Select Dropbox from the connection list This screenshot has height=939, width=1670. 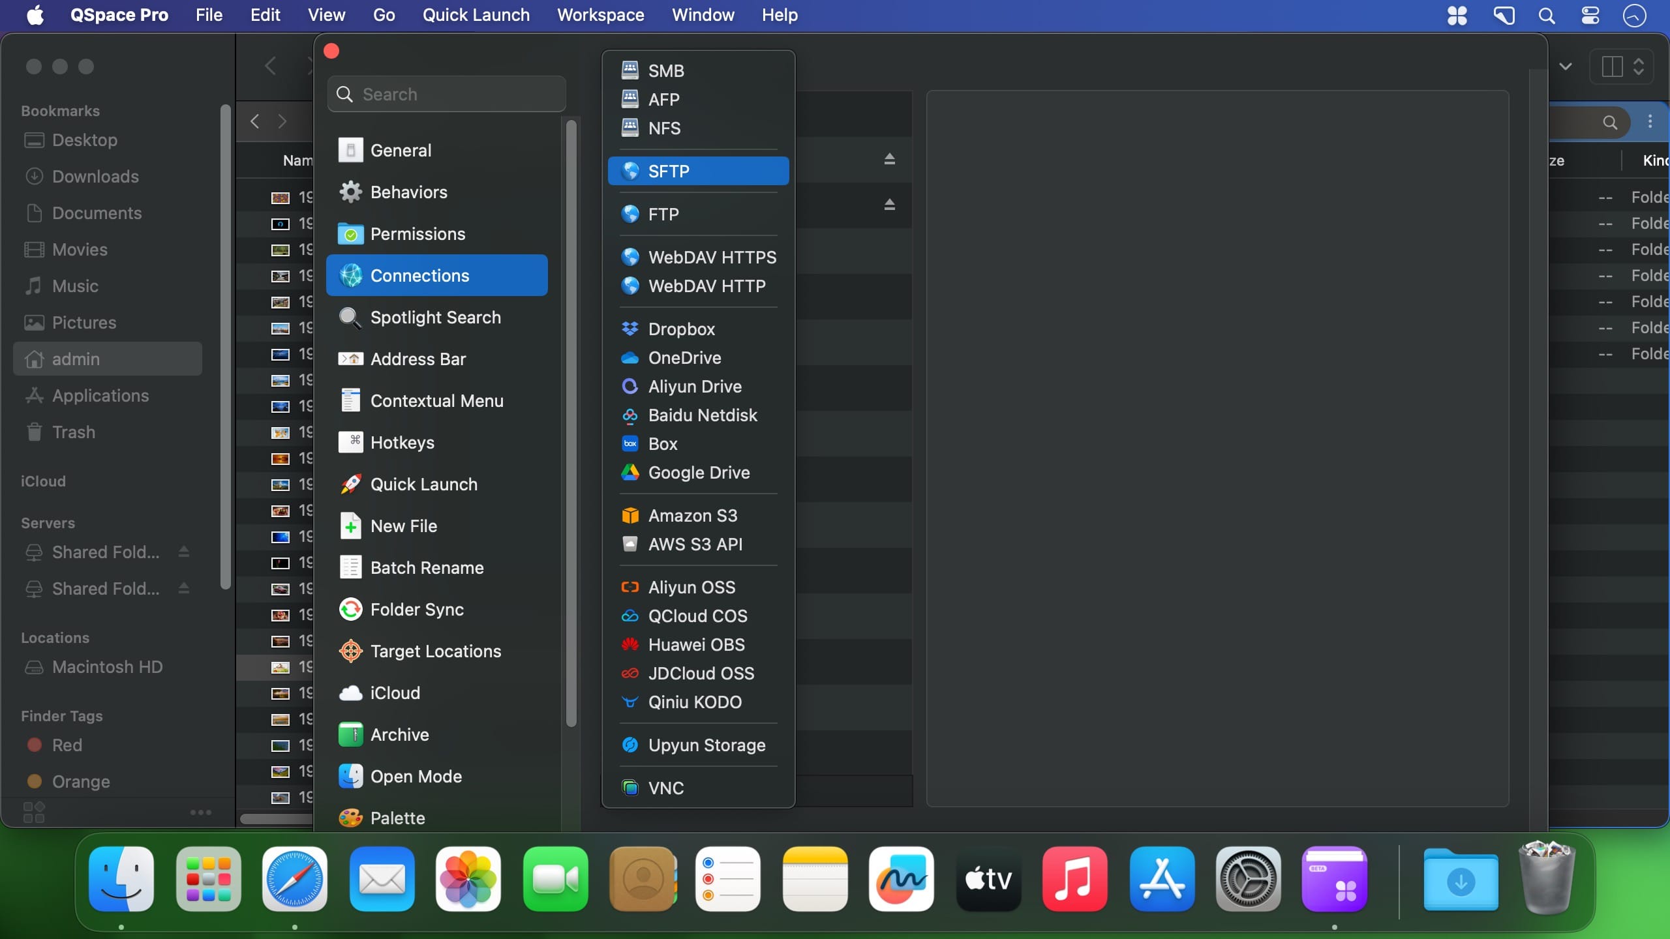(x=681, y=329)
